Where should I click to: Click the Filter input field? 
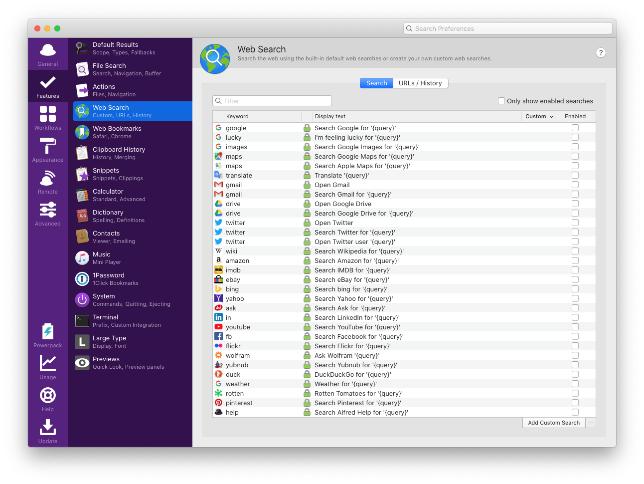coord(272,101)
